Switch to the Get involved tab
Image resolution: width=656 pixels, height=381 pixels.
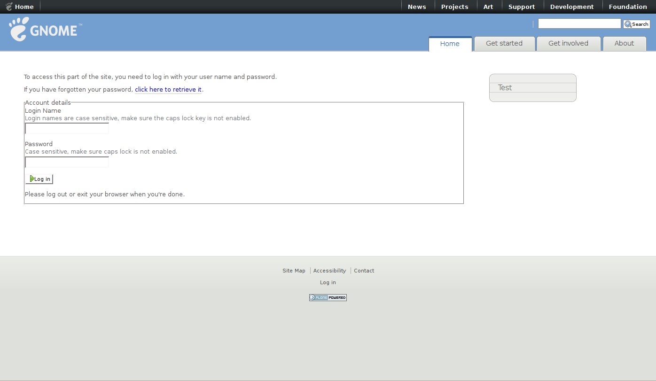tap(568, 44)
